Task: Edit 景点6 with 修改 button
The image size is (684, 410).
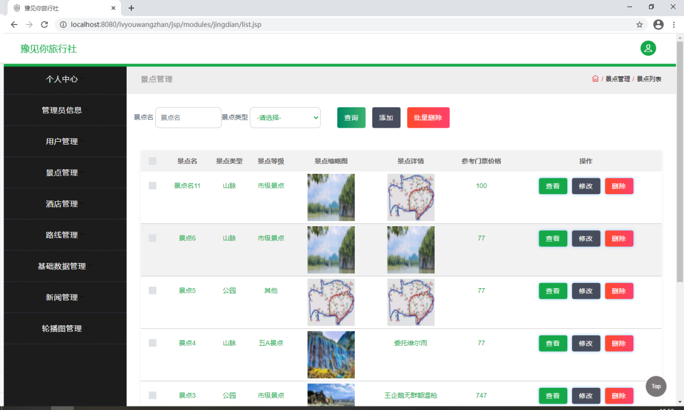Action: tap(586, 239)
